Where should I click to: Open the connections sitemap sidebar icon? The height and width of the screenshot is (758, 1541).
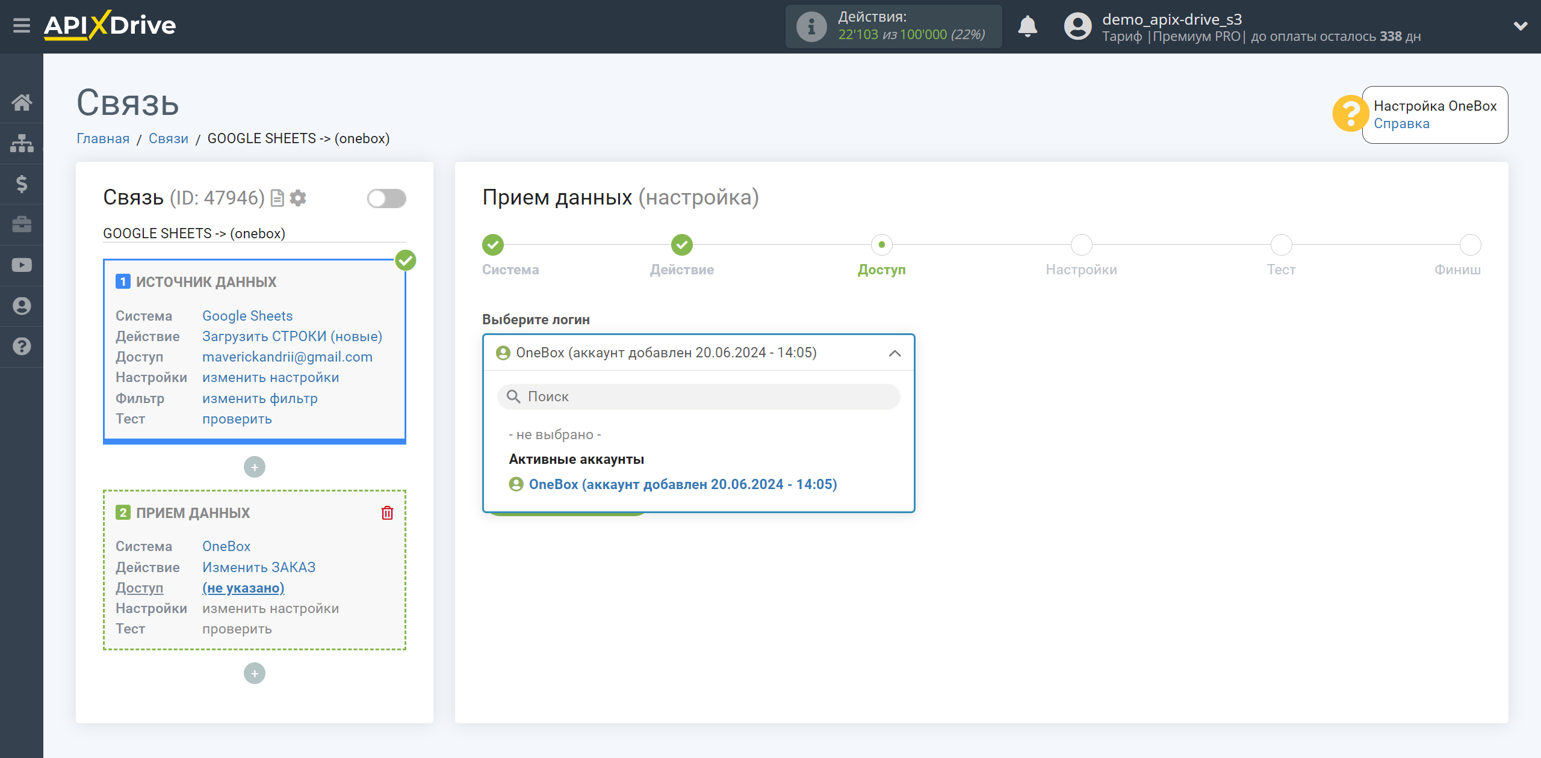(x=22, y=143)
